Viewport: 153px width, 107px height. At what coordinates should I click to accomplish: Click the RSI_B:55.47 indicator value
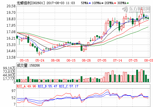pos(47,86)
